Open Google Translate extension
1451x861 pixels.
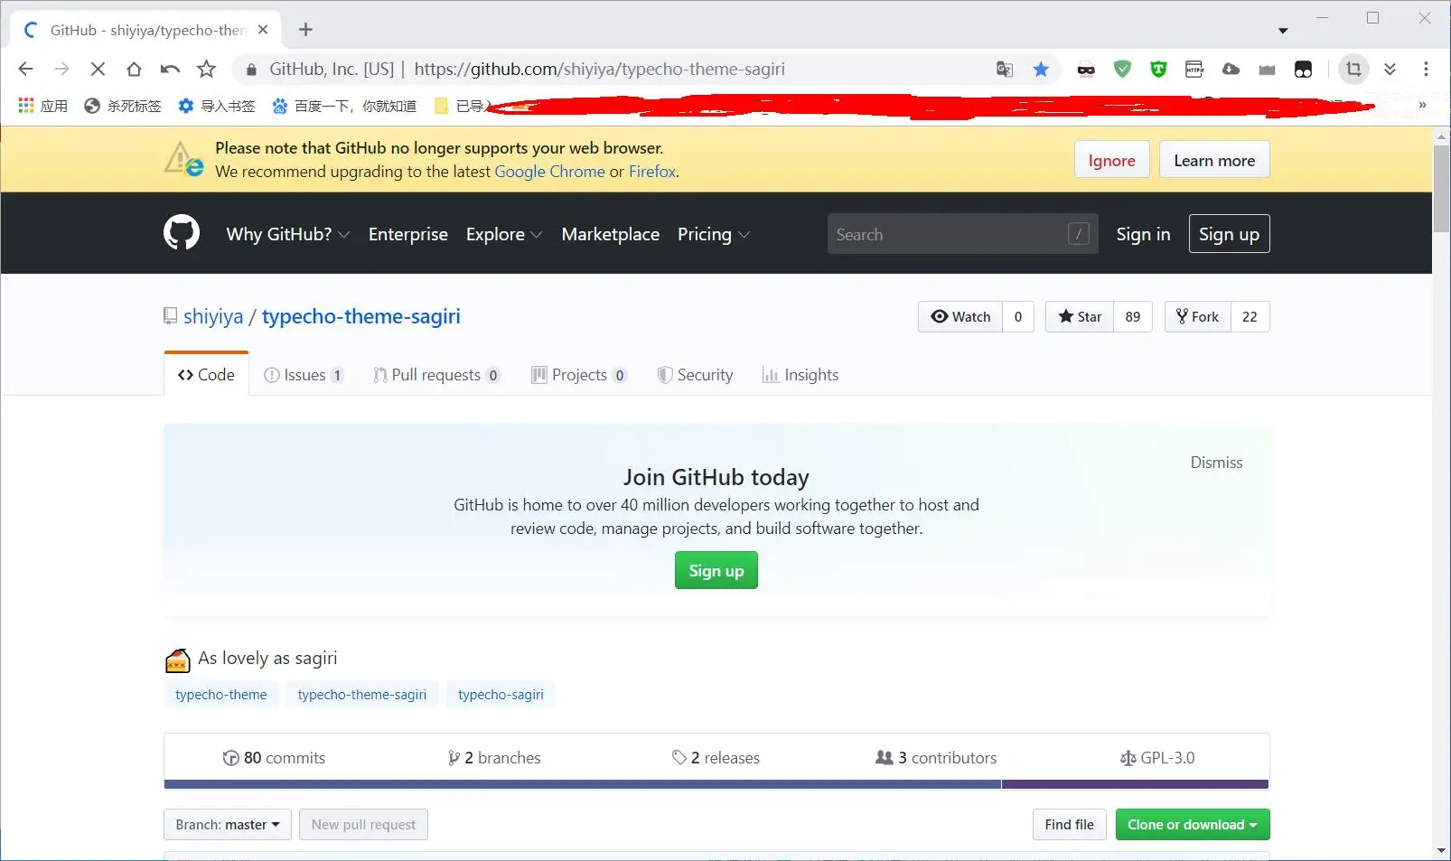[1005, 69]
